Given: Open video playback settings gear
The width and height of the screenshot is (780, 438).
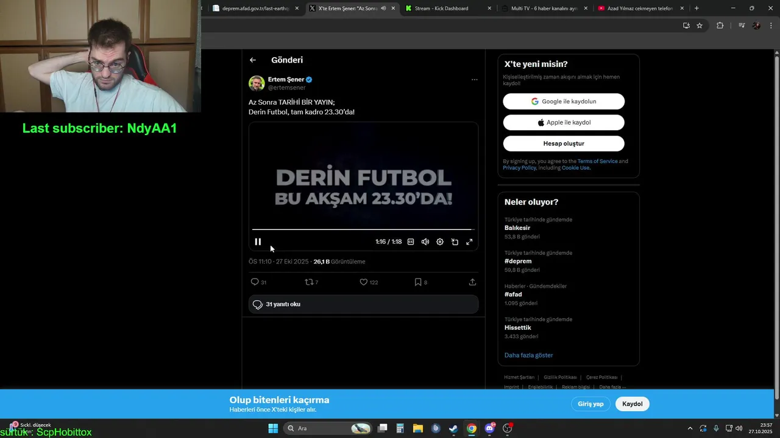Looking at the screenshot, I should [440, 242].
